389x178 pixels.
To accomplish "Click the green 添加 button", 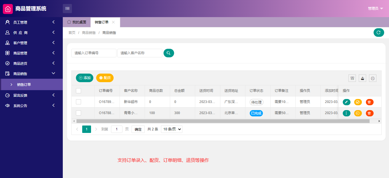I will point(84,78).
